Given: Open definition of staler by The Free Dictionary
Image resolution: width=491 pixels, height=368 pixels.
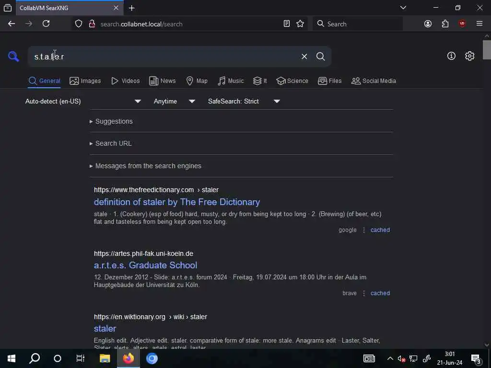Looking at the screenshot, I should pos(177,202).
